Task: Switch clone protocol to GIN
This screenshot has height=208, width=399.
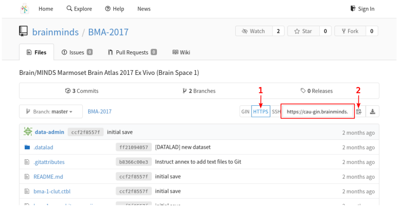Action: tap(245, 112)
